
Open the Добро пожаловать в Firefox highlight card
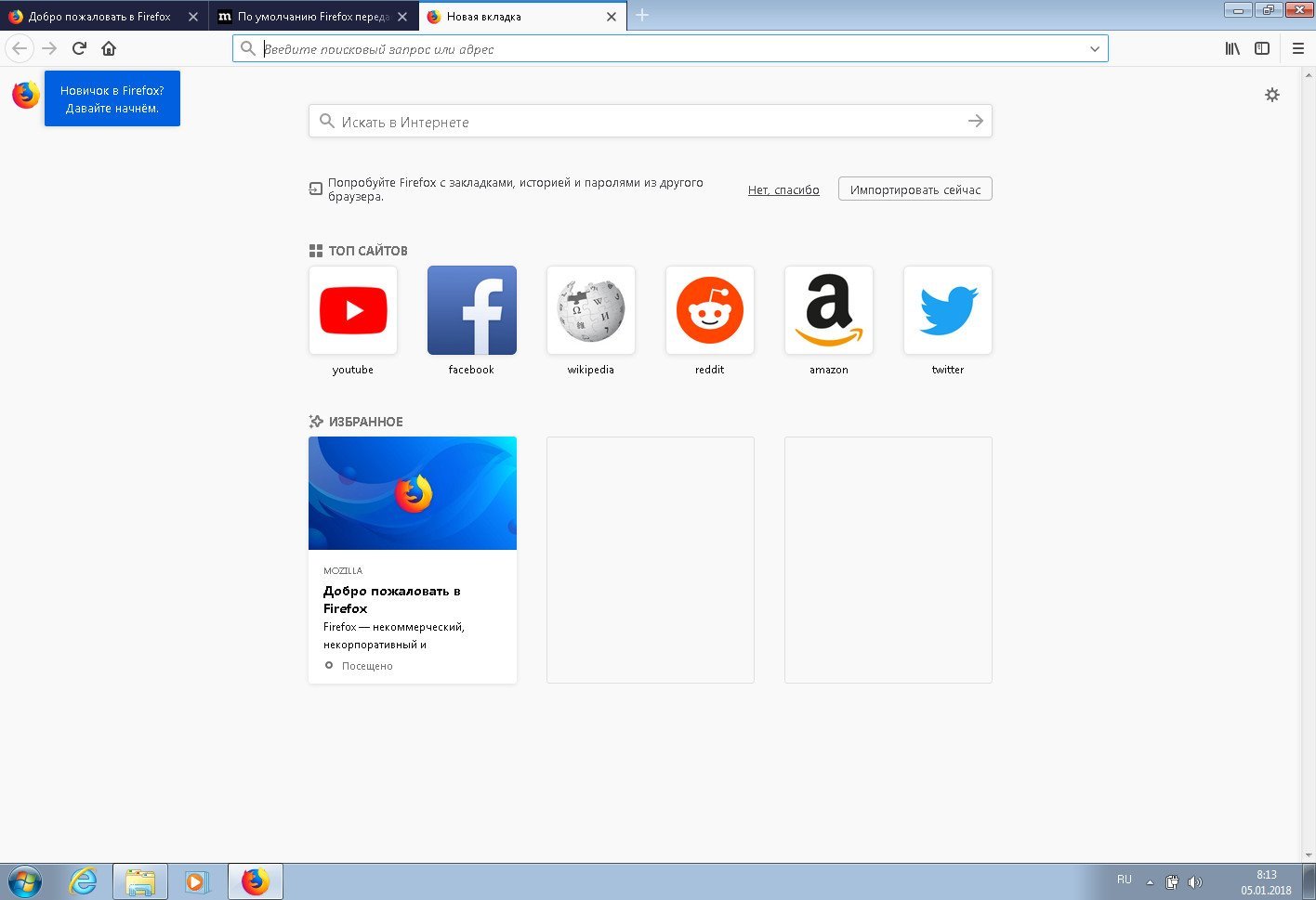(413, 560)
